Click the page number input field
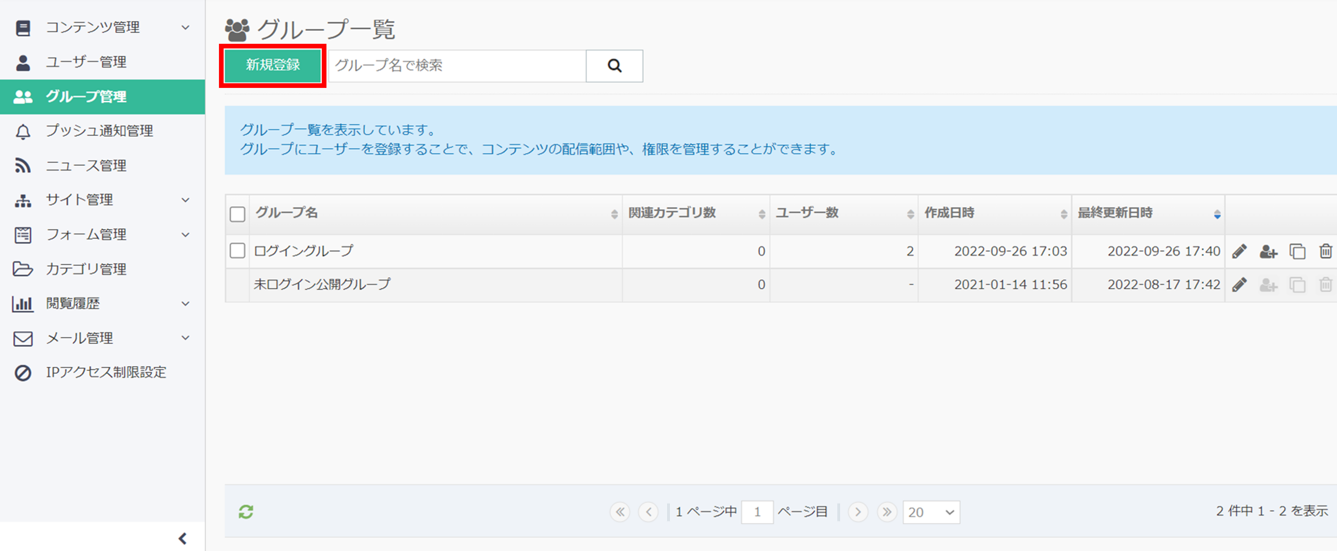The height and width of the screenshot is (551, 1337). coord(757,512)
